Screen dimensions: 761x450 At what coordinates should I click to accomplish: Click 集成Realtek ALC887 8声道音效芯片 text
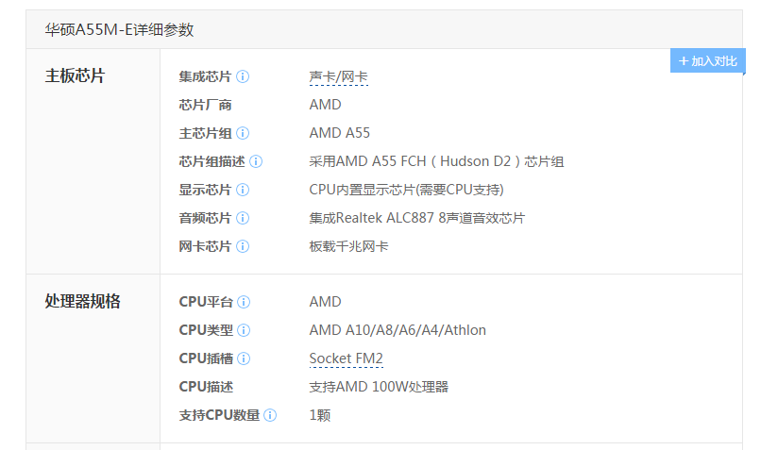pos(417,218)
